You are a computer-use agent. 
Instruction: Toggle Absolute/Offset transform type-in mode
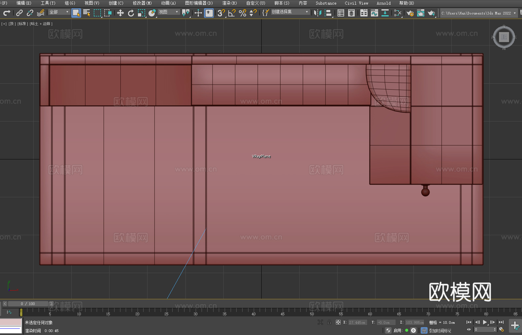pyautogui.click(x=338, y=322)
